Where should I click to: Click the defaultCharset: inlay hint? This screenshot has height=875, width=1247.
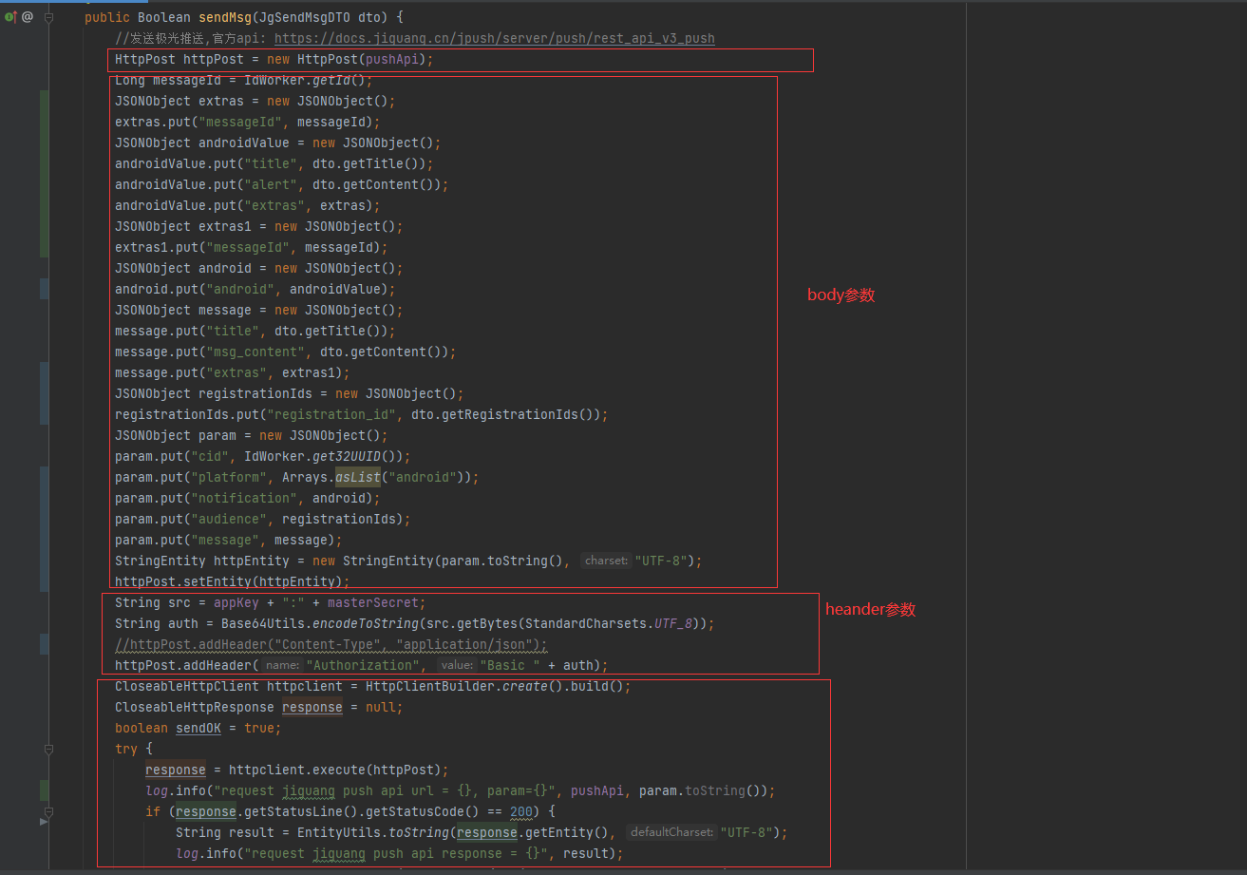click(672, 832)
